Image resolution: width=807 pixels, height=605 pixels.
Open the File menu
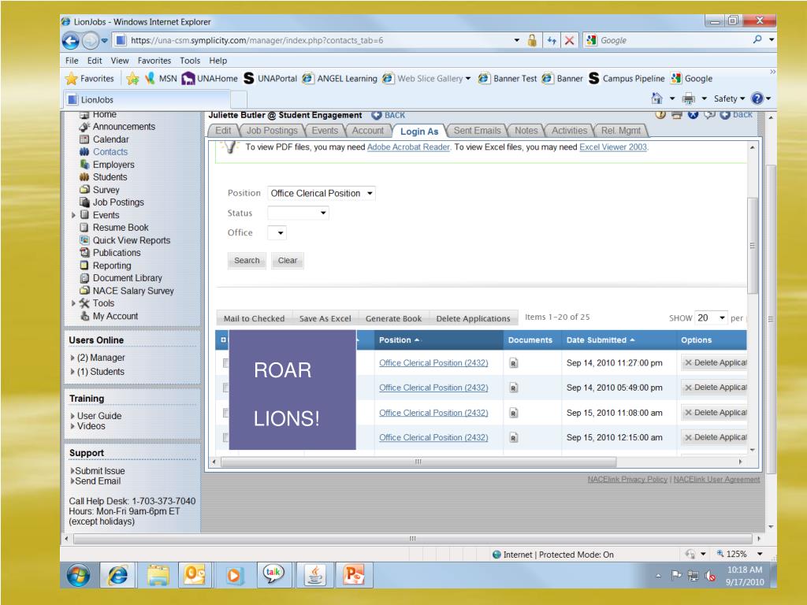tap(72, 61)
